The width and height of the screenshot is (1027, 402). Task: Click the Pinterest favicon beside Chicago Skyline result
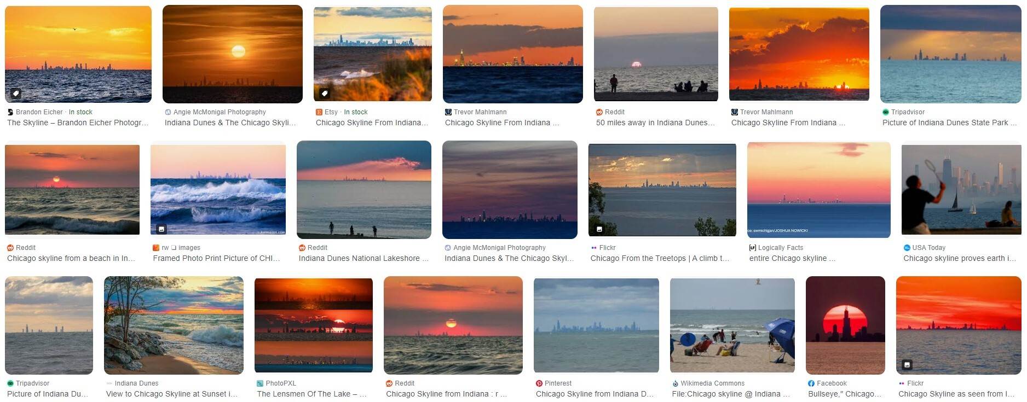coord(539,383)
